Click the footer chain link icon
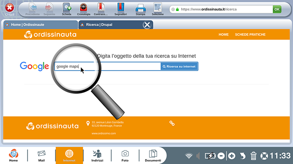Image resolution: width=293 pixels, height=164 pixels. pos(172,123)
